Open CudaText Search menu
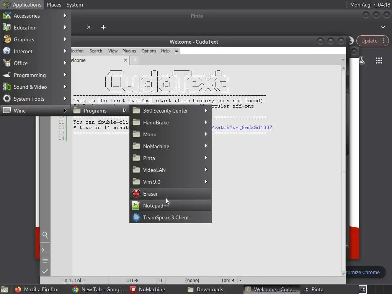392x294 pixels. pos(96,51)
